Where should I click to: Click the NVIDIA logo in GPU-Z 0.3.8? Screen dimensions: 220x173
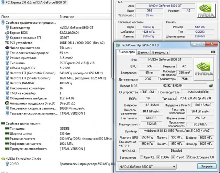tap(204, 69)
